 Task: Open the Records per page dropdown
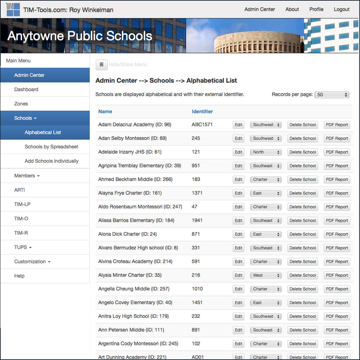332,95
